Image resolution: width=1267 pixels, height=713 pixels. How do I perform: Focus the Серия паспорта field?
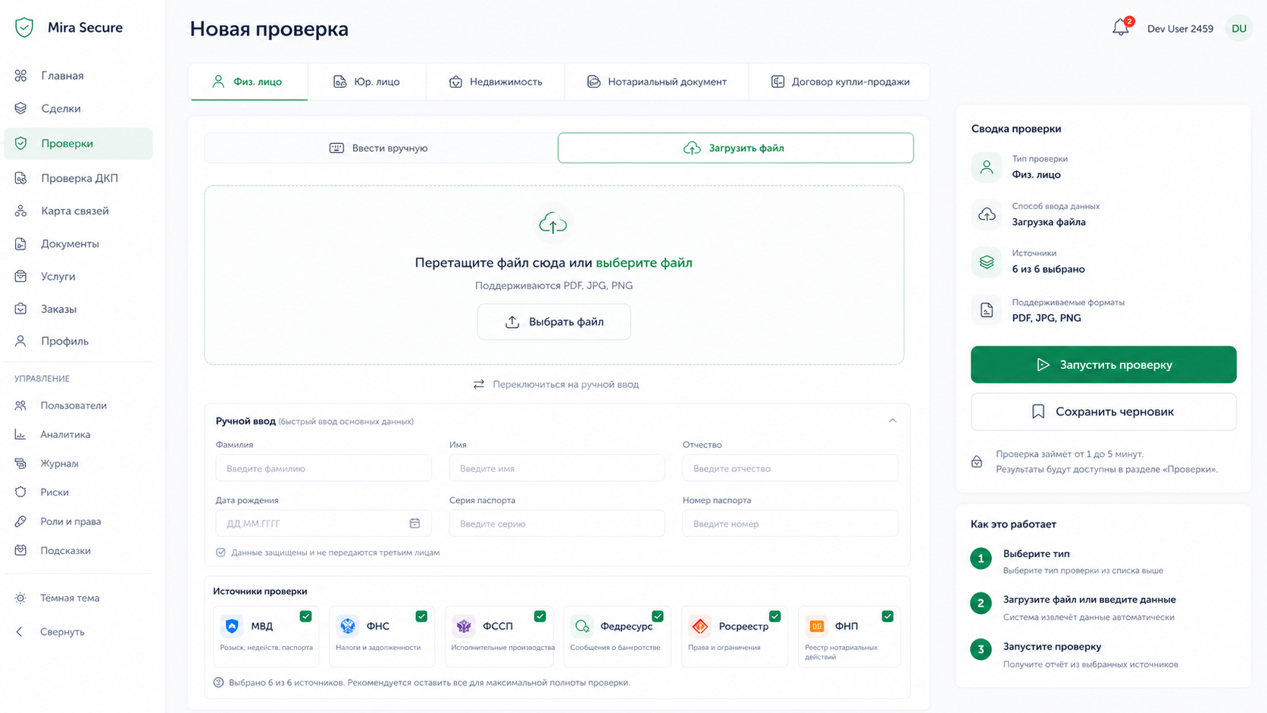[x=557, y=524]
